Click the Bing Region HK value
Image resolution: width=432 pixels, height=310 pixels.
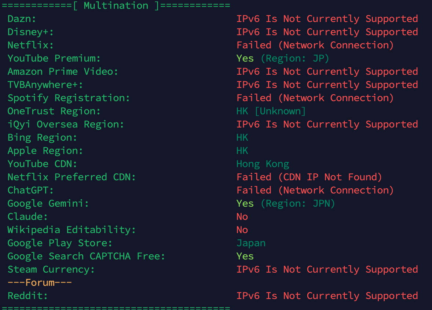point(242,138)
